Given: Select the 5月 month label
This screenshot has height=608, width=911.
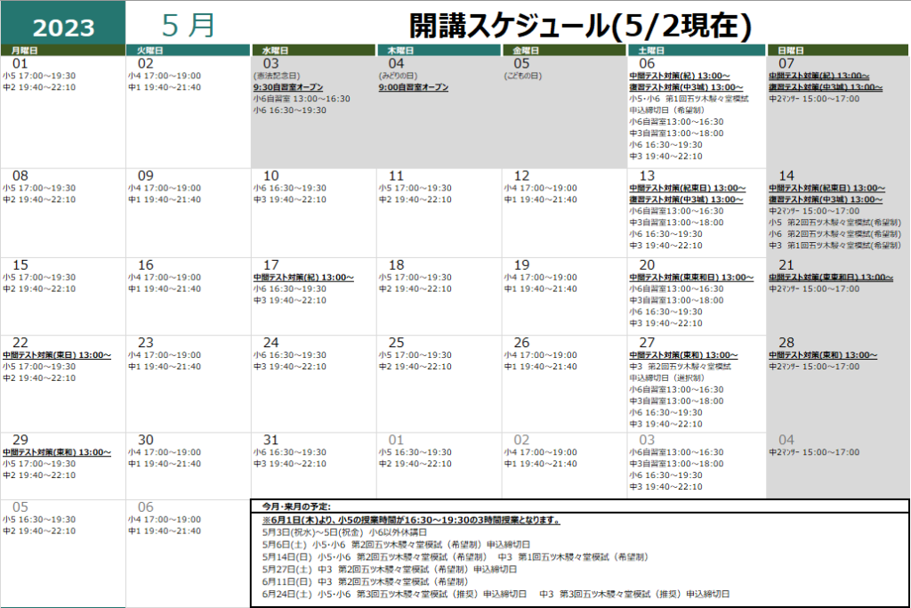Looking at the screenshot, I should coord(189,25).
